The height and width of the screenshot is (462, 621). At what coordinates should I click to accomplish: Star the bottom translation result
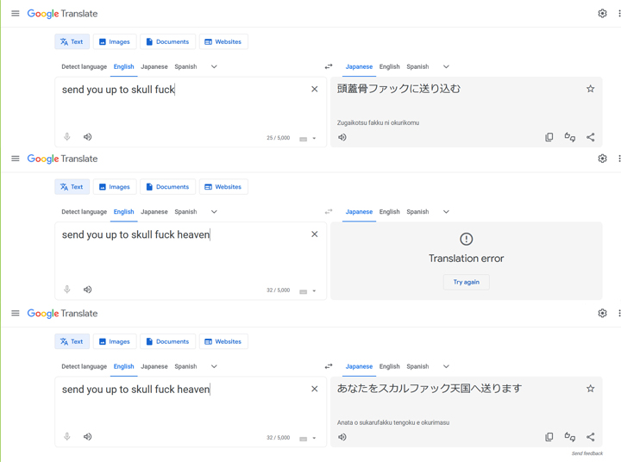[590, 389]
